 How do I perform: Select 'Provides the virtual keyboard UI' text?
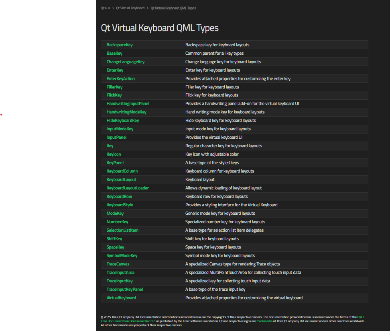pyautogui.click(x=214, y=137)
